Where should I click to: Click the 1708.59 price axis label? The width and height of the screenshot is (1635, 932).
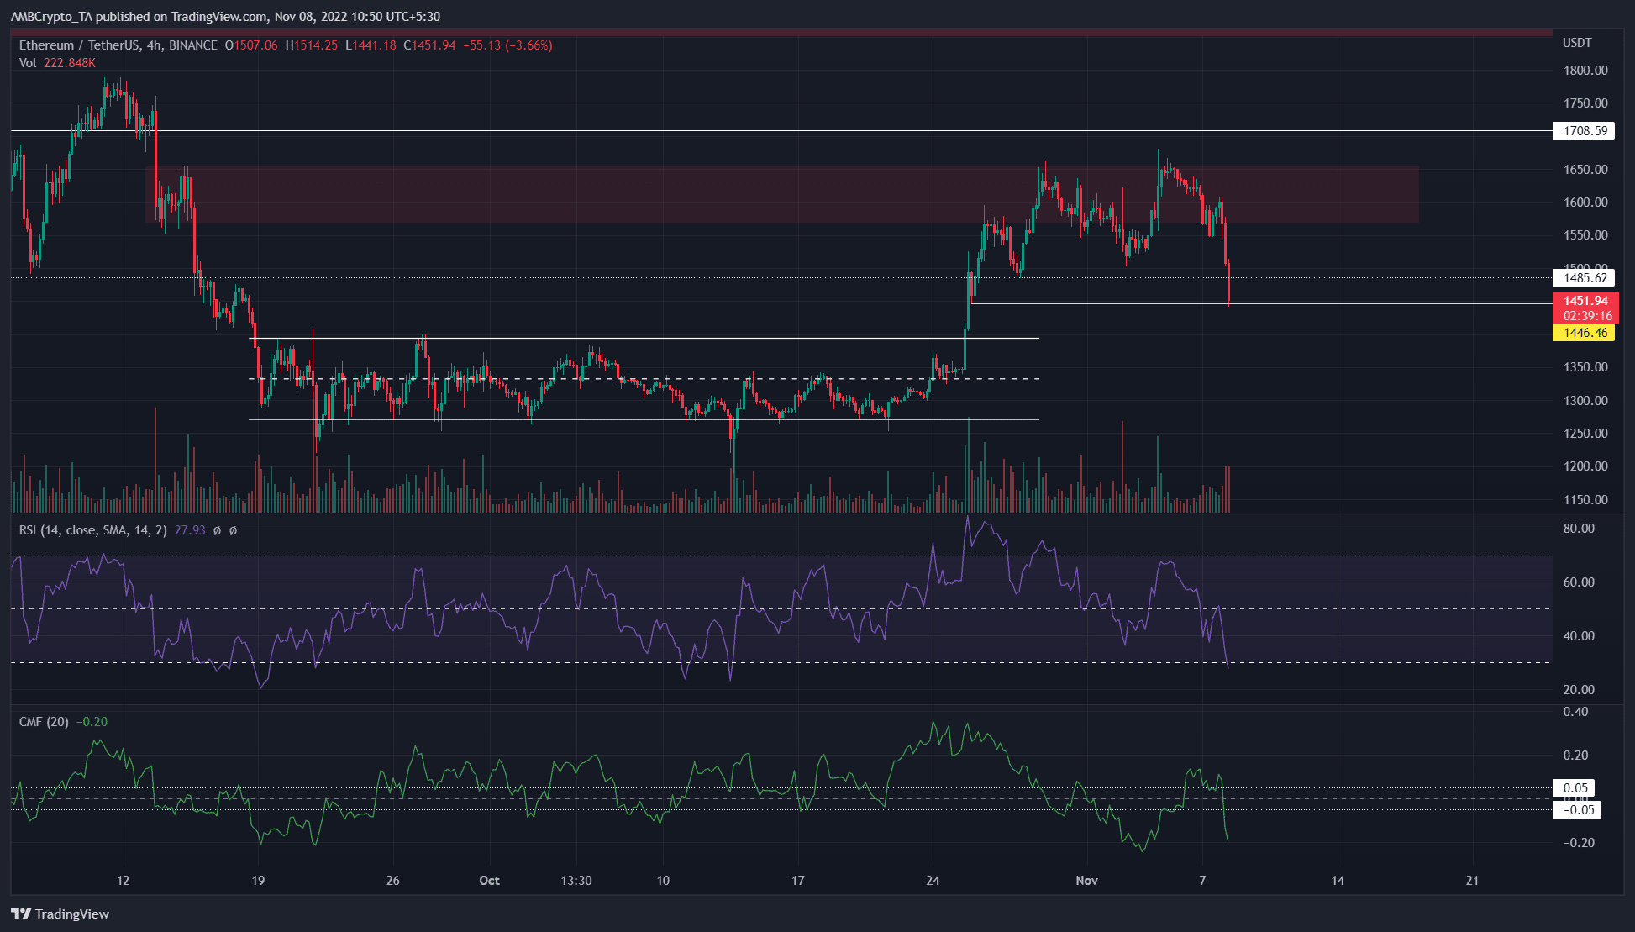pos(1584,131)
